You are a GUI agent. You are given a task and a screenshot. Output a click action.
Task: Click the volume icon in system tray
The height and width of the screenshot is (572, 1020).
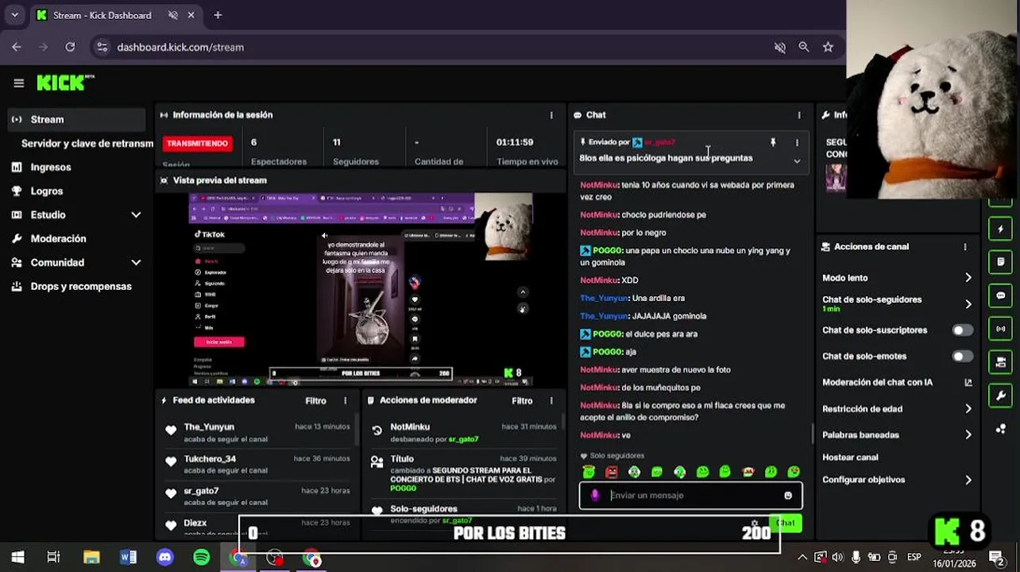pyautogui.click(x=837, y=558)
